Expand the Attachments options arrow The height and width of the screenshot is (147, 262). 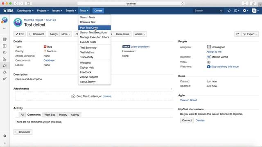click(172, 89)
